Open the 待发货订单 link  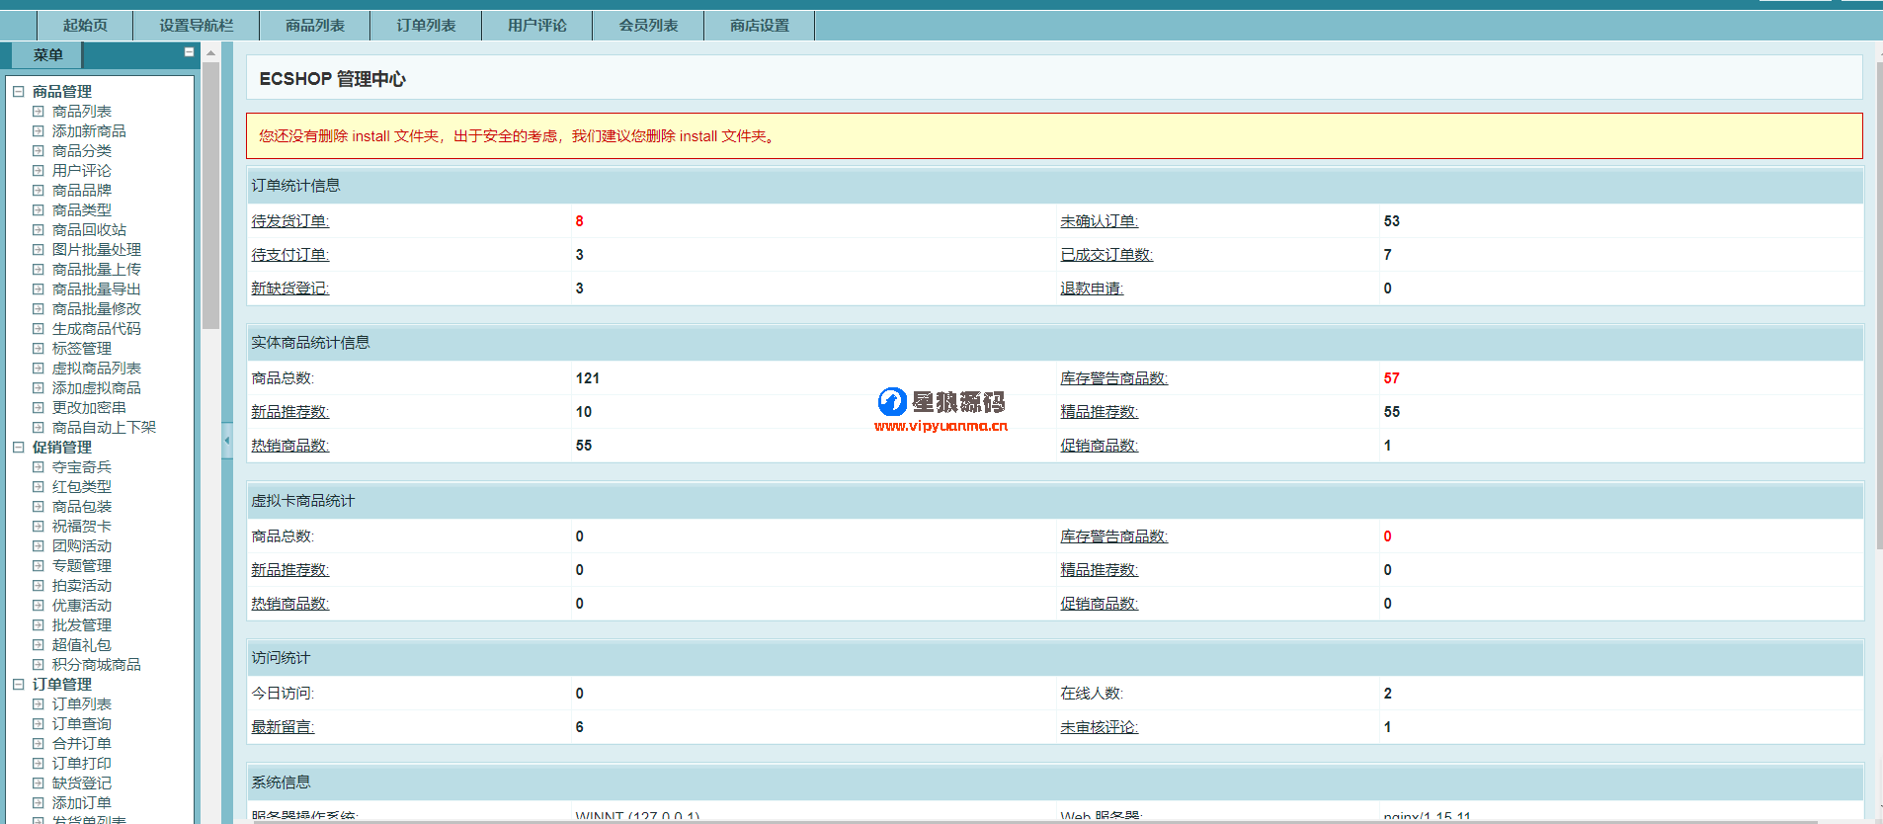290,221
